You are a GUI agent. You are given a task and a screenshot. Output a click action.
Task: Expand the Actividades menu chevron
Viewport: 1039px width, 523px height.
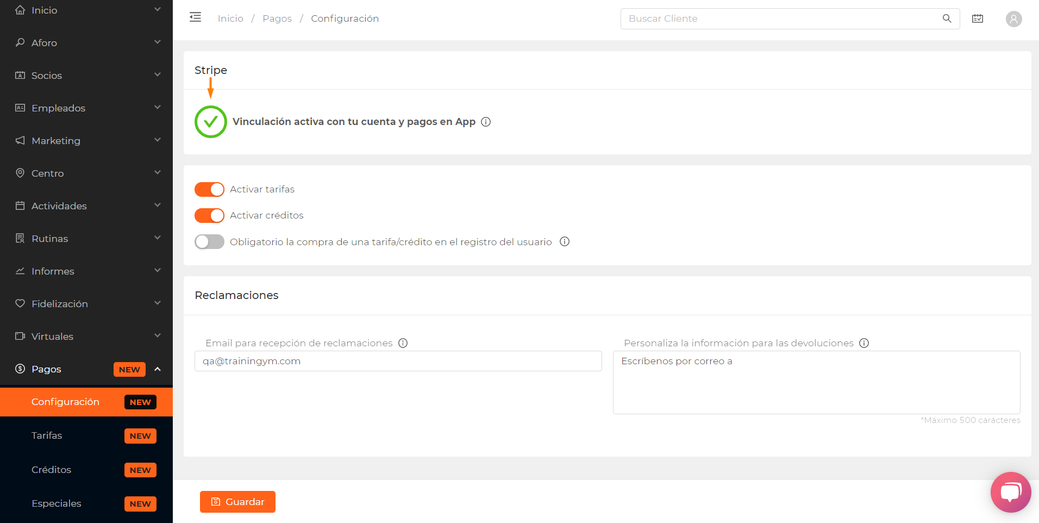[x=158, y=205]
